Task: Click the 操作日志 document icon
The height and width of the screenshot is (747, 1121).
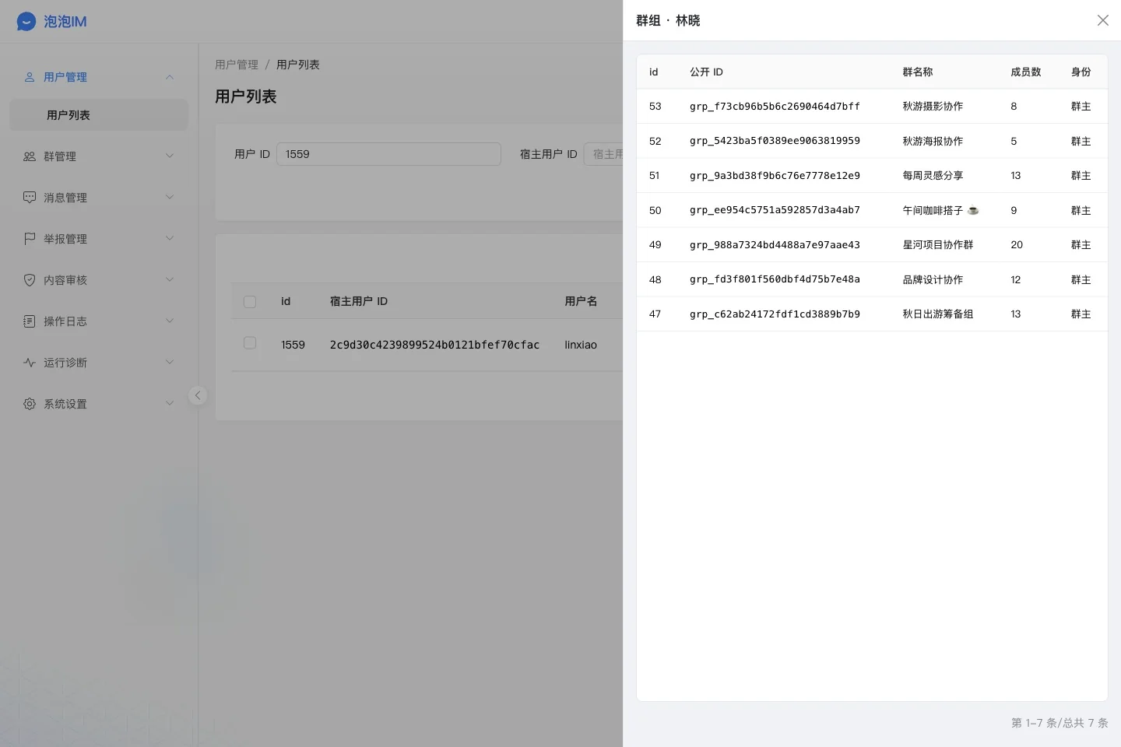Action: 30,321
